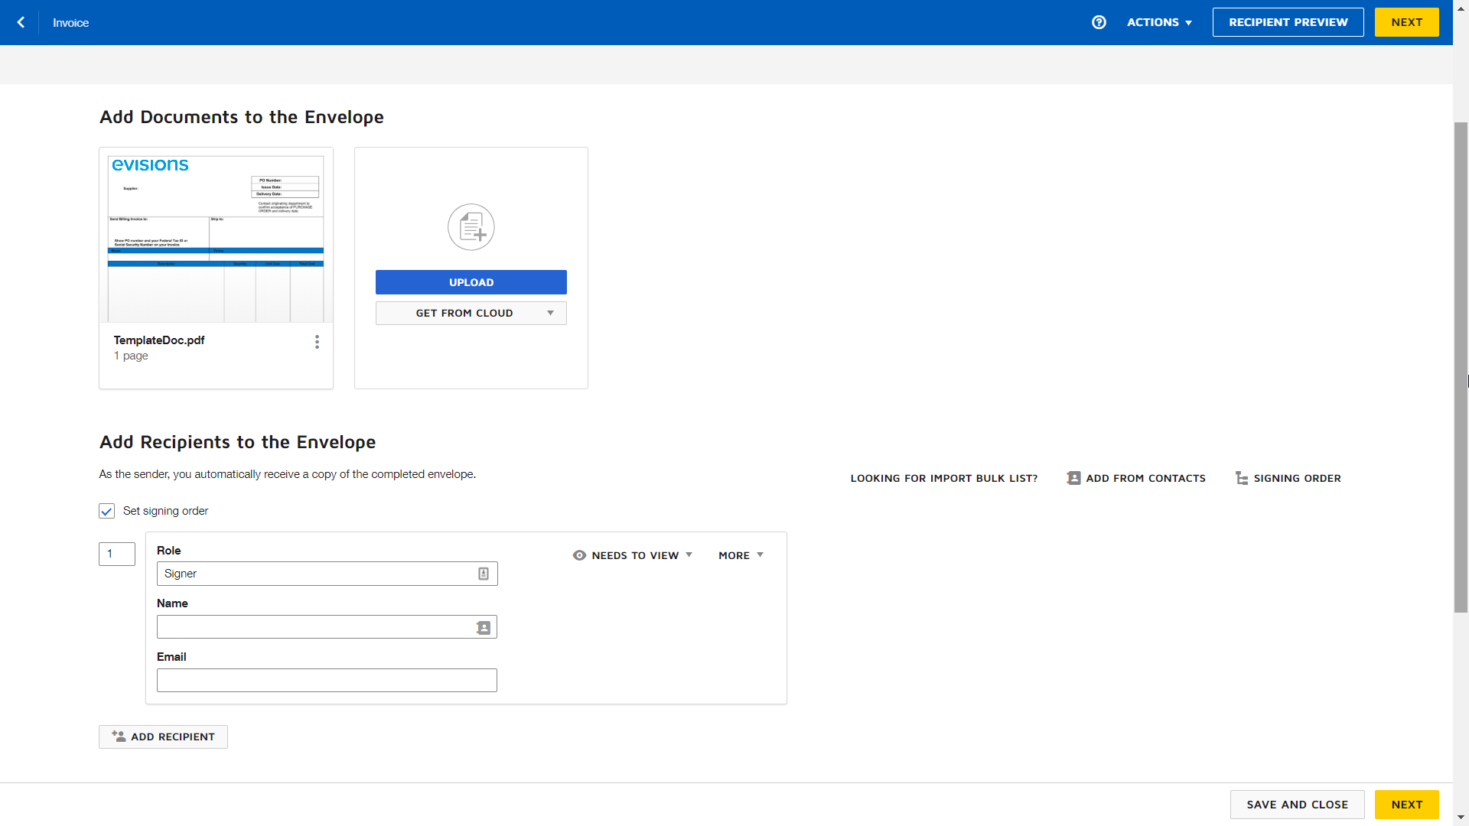1469x826 pixels.
Task: Click the NEEDS TO VIEW dropdown icon
Action: pos(689,554)
